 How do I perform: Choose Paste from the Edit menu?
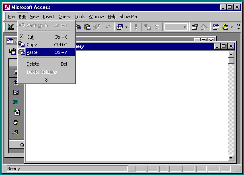pyautogui.click(x=47, y=52)
